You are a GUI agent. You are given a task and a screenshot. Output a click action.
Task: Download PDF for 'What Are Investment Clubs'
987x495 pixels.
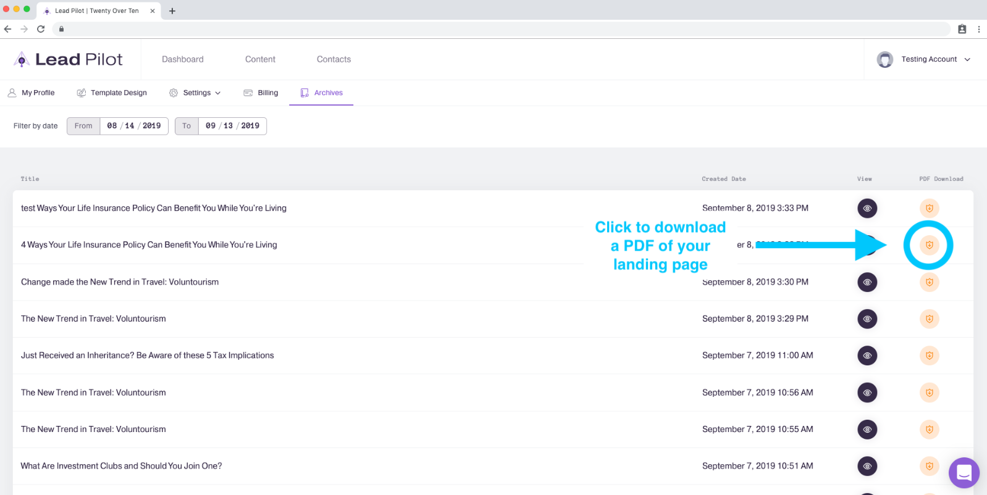click(929, 466)
